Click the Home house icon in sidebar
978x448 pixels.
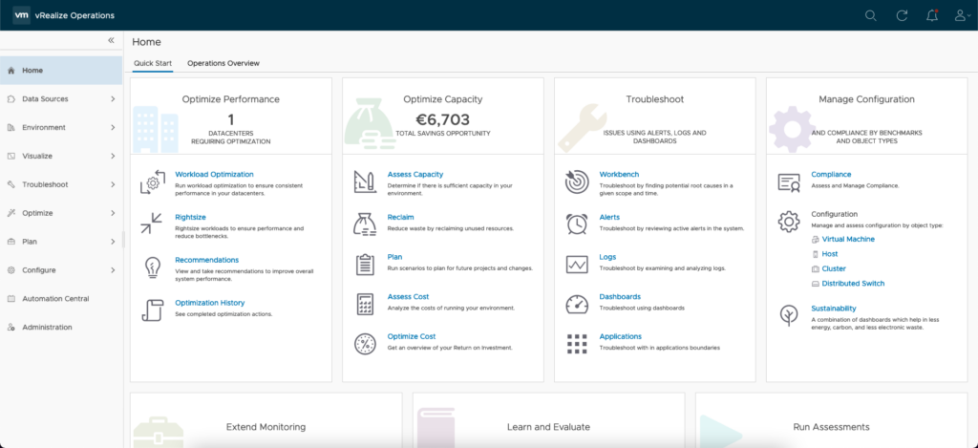point(11,71)
